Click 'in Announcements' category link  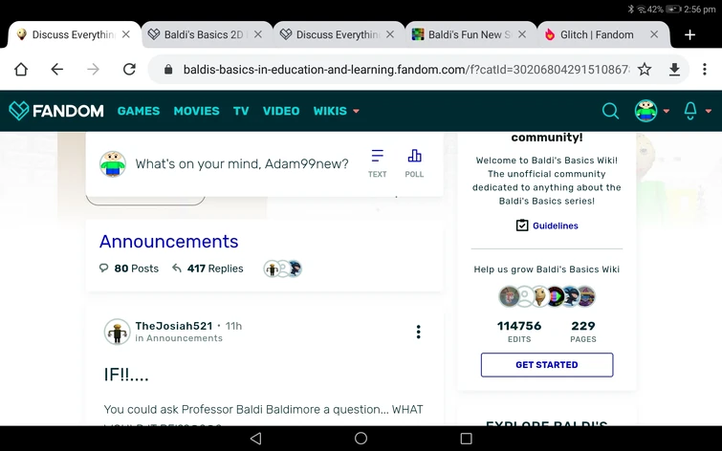pyautogui.click(x=179, y=338)
